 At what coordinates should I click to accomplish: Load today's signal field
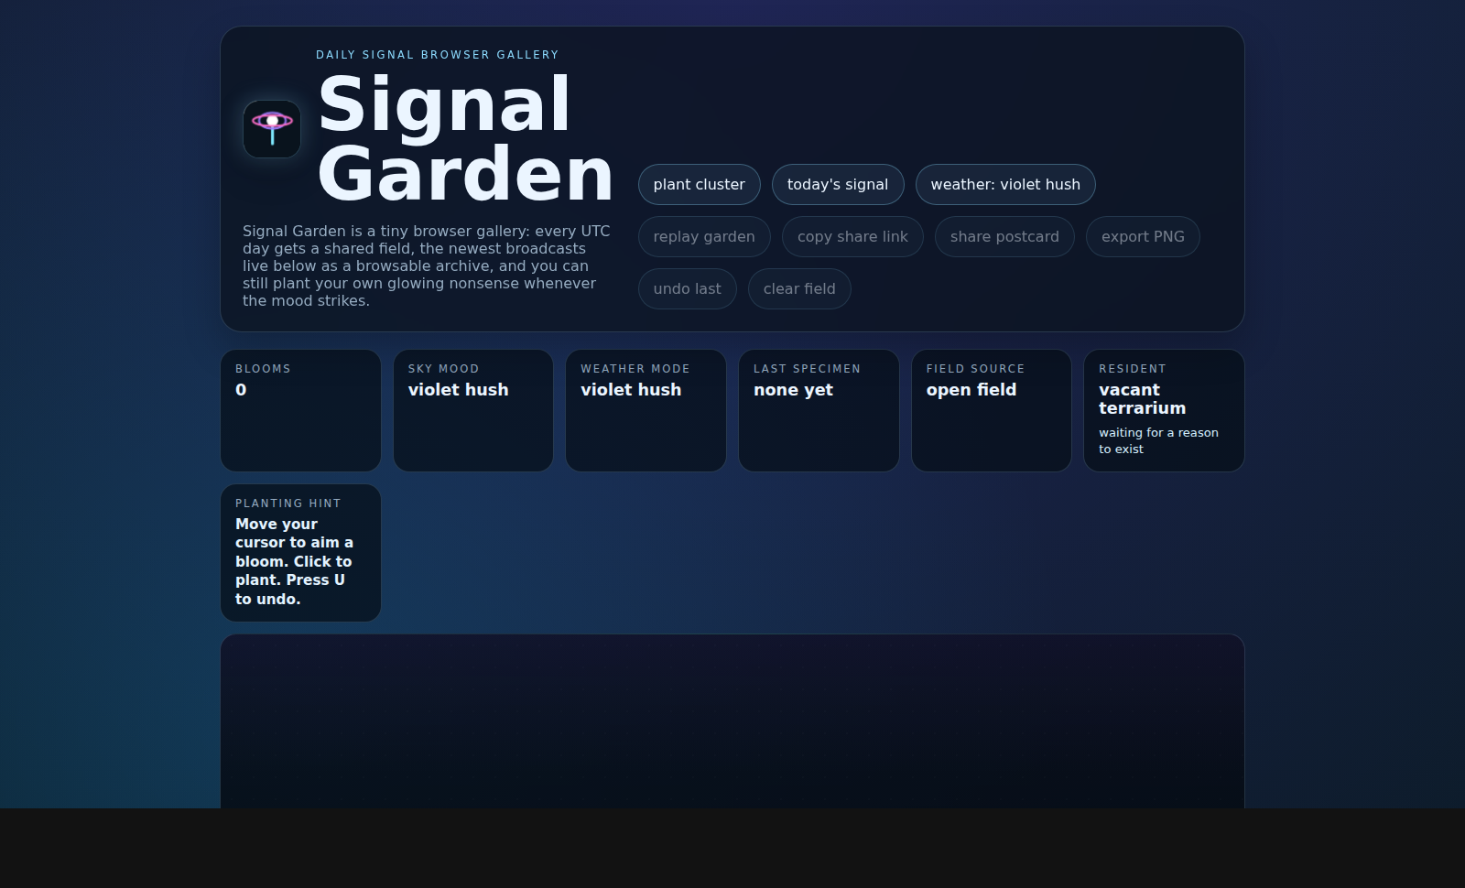tap(837, 185)
